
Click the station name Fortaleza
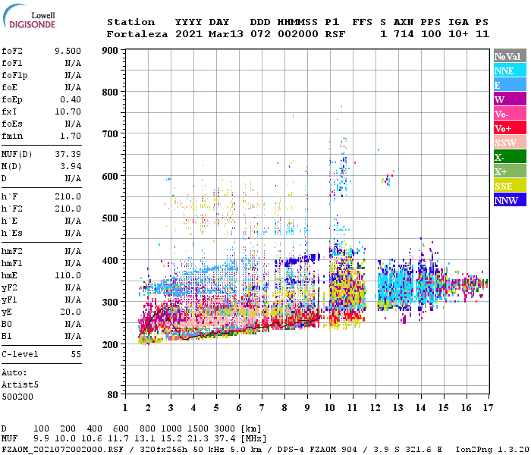click(137, 34)
